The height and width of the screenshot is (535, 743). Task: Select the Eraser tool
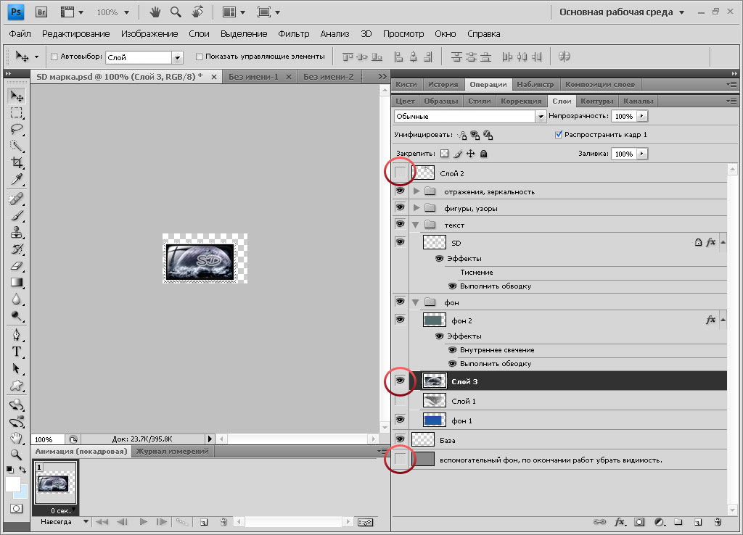pyautogui.click(x=17, y=265)
